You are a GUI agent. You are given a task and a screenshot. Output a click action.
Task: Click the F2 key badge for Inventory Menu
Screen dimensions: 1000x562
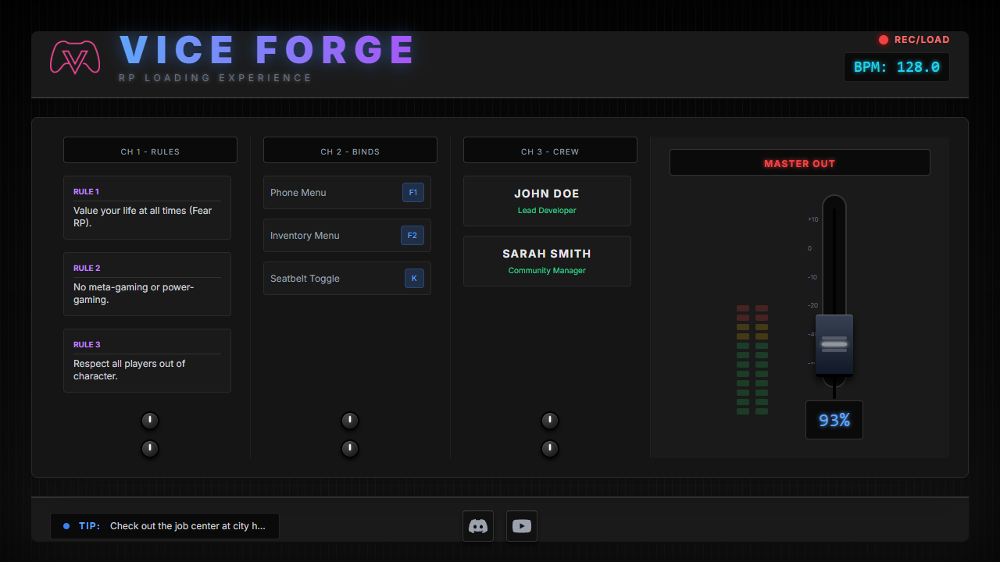(413, 236)
